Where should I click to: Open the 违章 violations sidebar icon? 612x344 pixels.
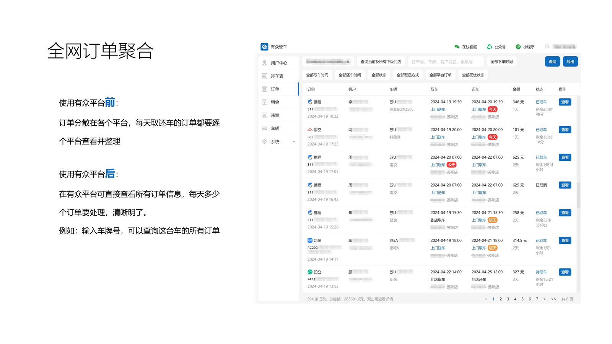(x=264, y=115)
